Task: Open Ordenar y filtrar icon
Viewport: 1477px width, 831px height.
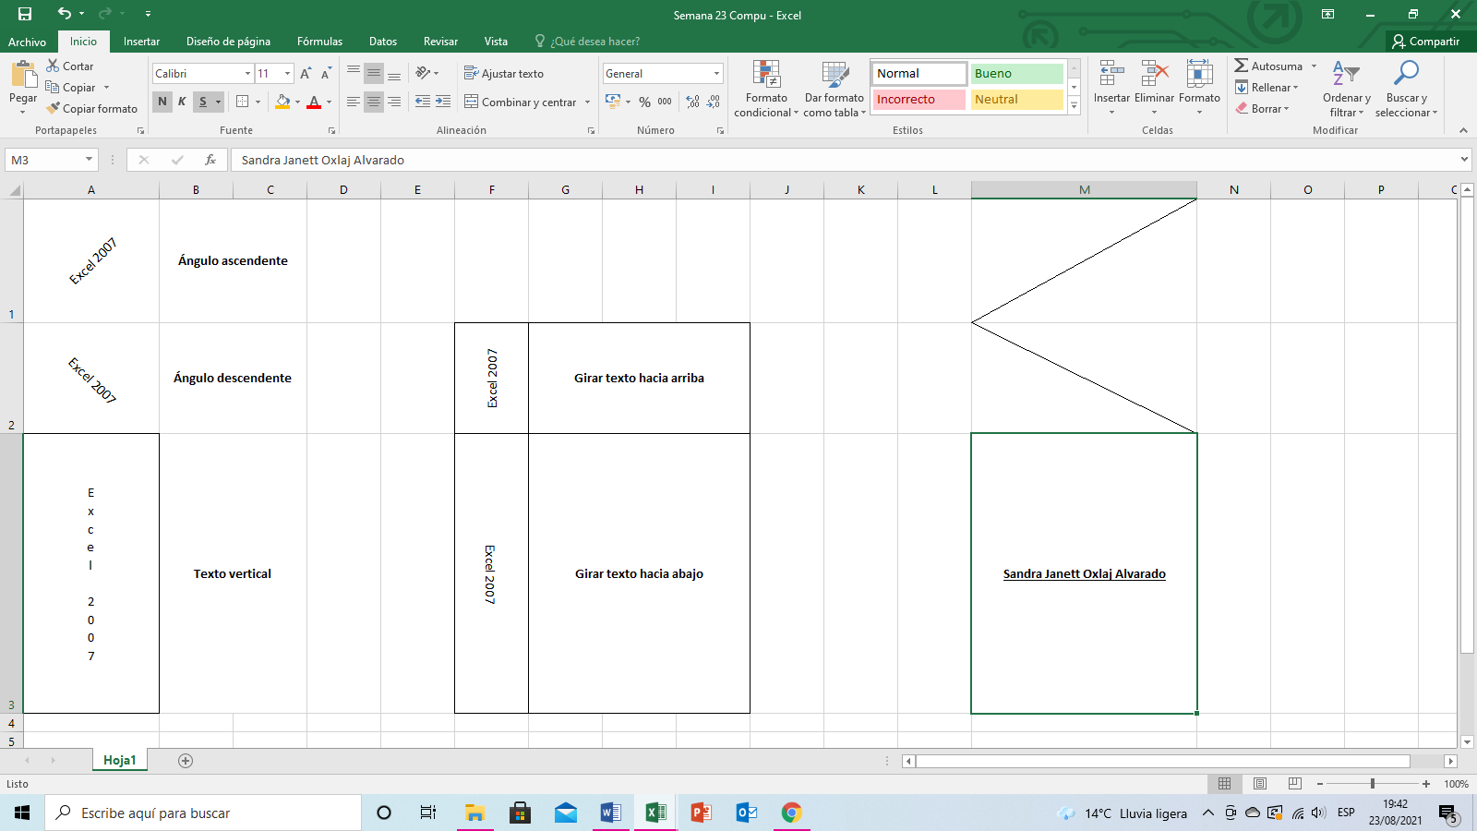Action: click(1346, 74)
